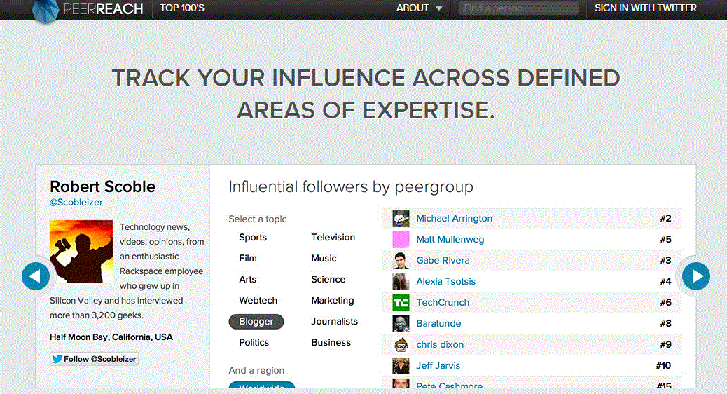The height and width of the screenshot is (394, 727).
Task: Open the TOP 100'S menu item
Action: coord(182,8)
